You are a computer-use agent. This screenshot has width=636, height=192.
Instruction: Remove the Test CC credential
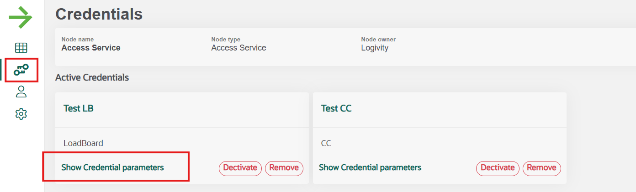(542, 168)
